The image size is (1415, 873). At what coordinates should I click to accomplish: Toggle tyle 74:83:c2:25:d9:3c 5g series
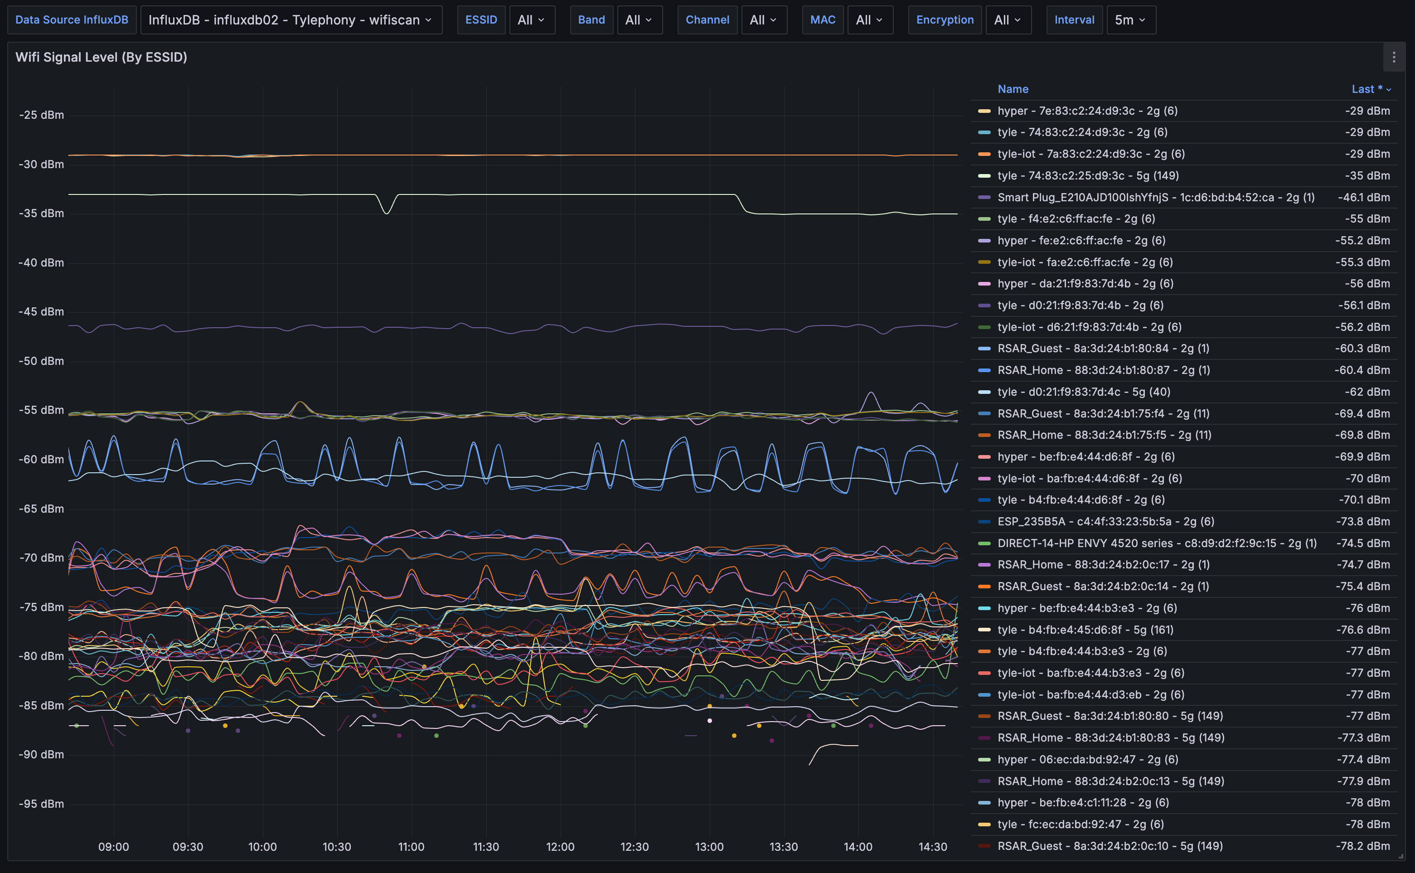click(1087, 175)
